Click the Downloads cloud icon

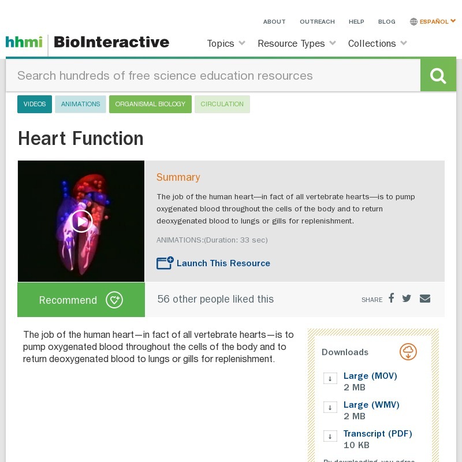tap(408, 352)
